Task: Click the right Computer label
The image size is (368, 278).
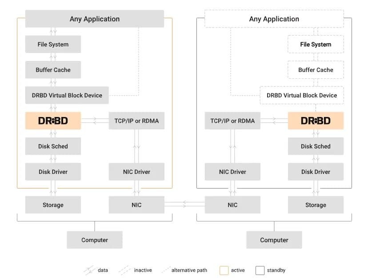Action: click(274, 239)
